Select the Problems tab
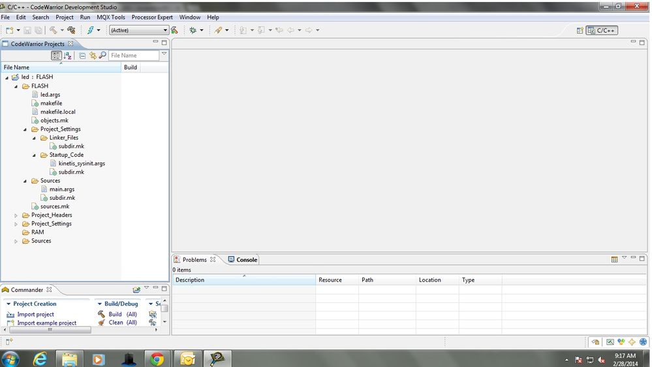The height and width of the screenshot is (367, 652). coord(194,260)
